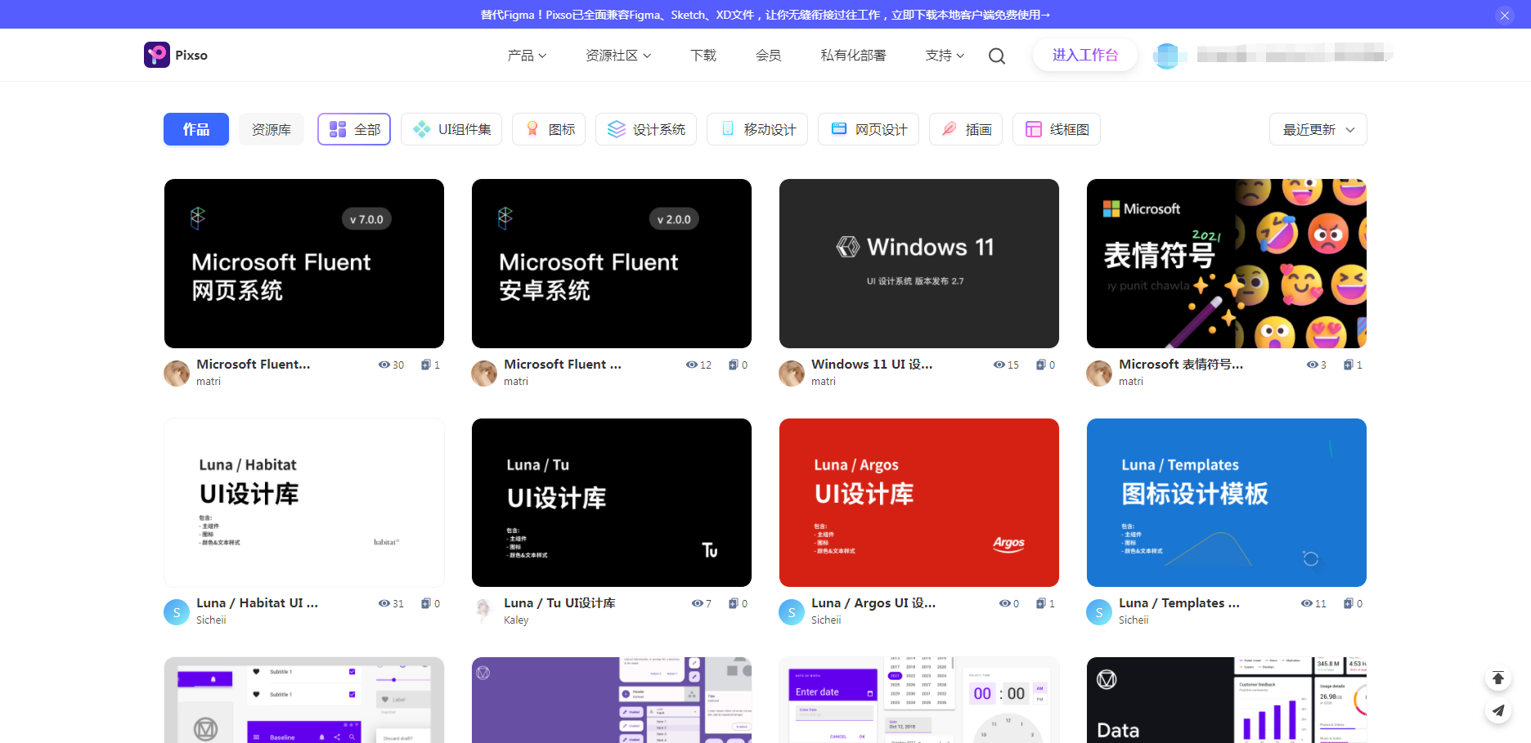The width and height of the screenshot is (1531, 743).
Task: Open Luna / Habitat UI设计库 thumbnail
Action: pos(304,503)
